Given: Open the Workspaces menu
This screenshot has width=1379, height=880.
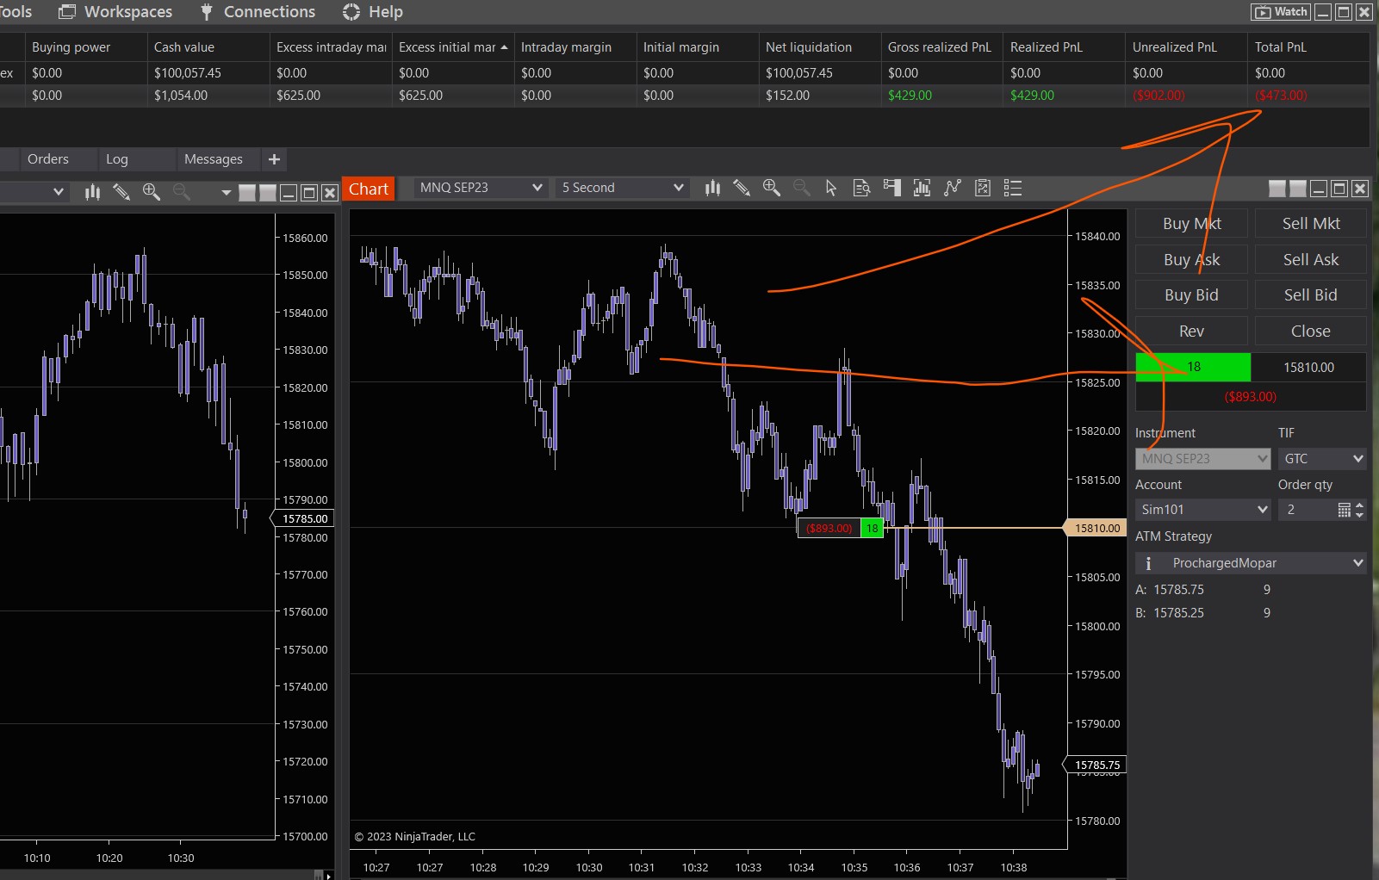Looking at the screenshot, I should pos(115,12).
